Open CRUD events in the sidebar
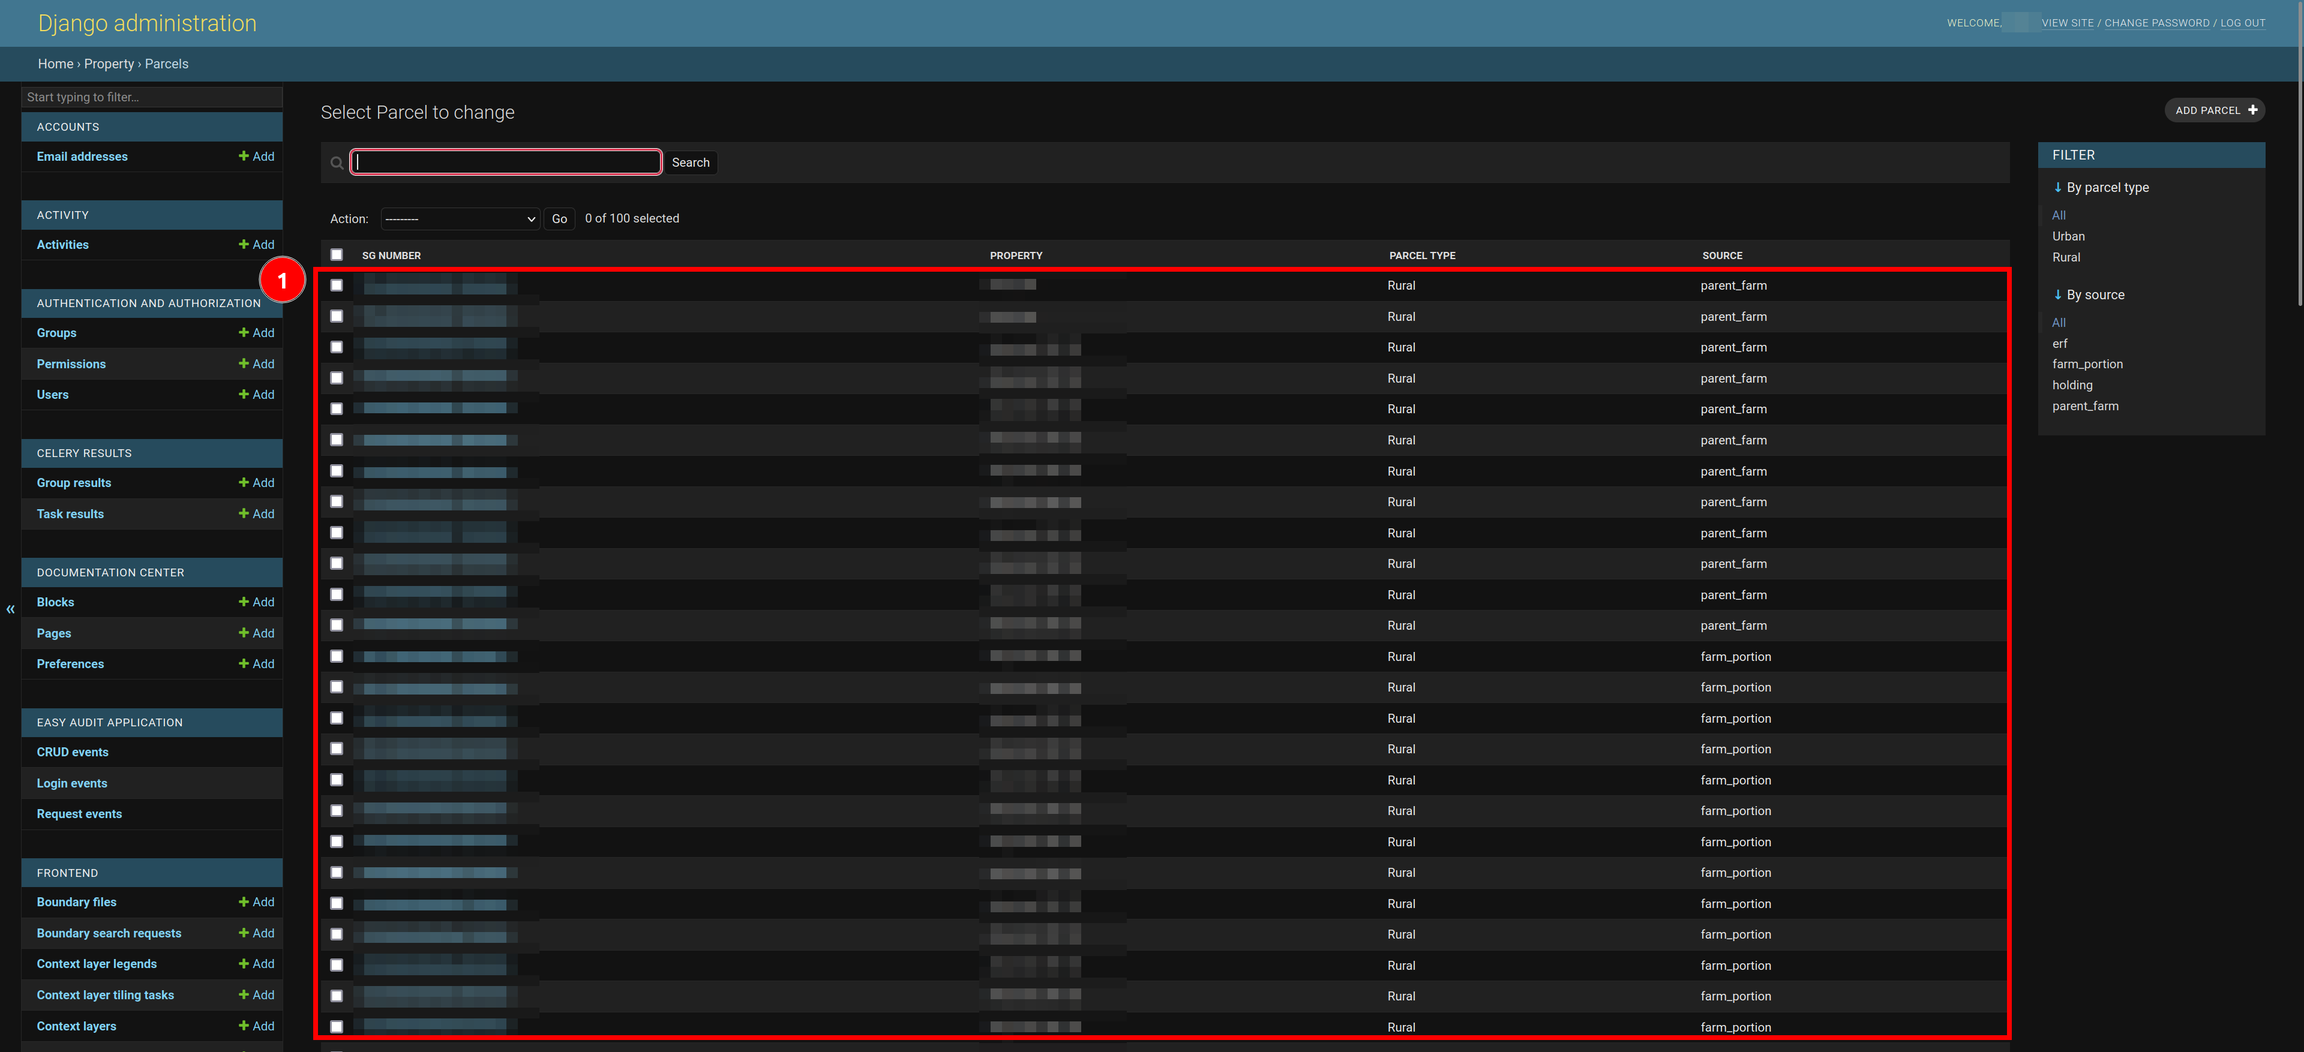 coord(73,752)
